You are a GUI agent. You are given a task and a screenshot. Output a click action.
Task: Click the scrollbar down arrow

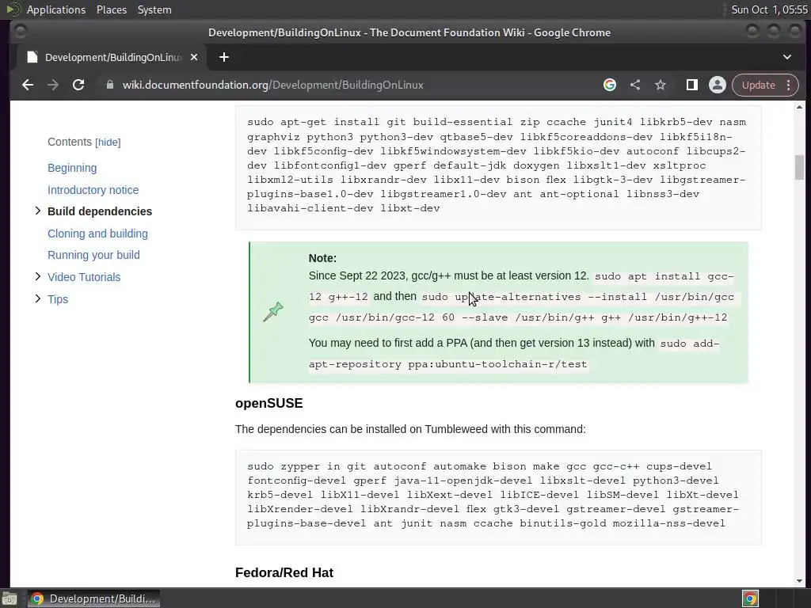[800, 581]
